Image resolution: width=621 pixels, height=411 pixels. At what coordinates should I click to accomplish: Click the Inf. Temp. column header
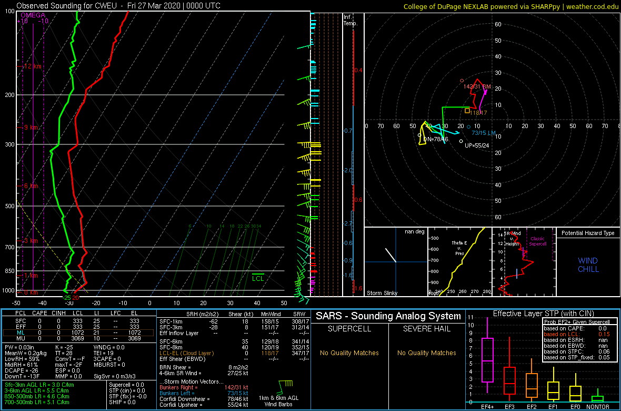350,20
